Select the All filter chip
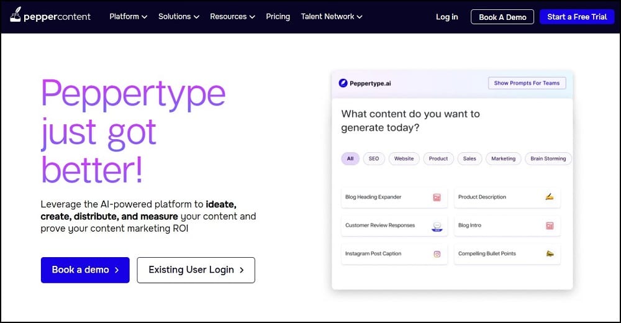Image resolution: width=621 pixels, height=323 pixels. pyautogui.click(x=350, y=158)
